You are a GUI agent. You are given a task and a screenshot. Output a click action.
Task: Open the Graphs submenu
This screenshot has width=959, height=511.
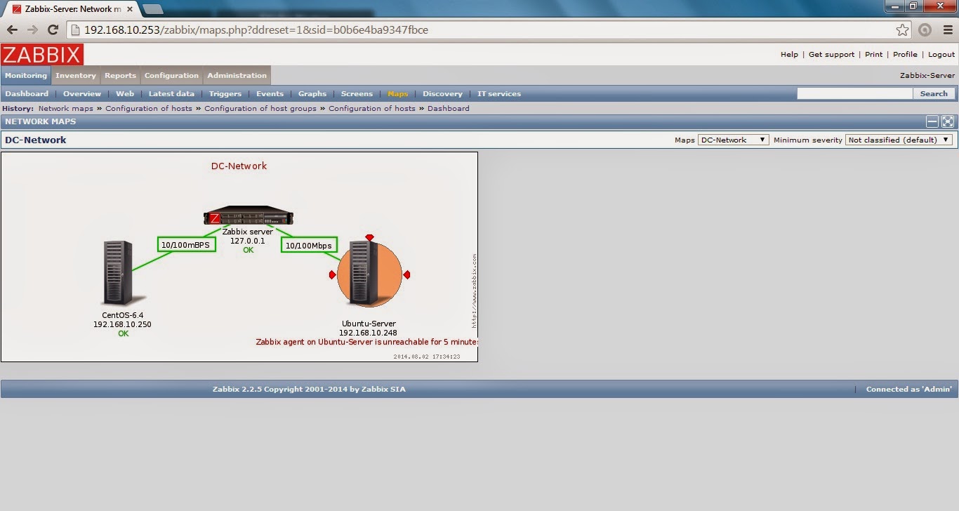coord(312,94)
